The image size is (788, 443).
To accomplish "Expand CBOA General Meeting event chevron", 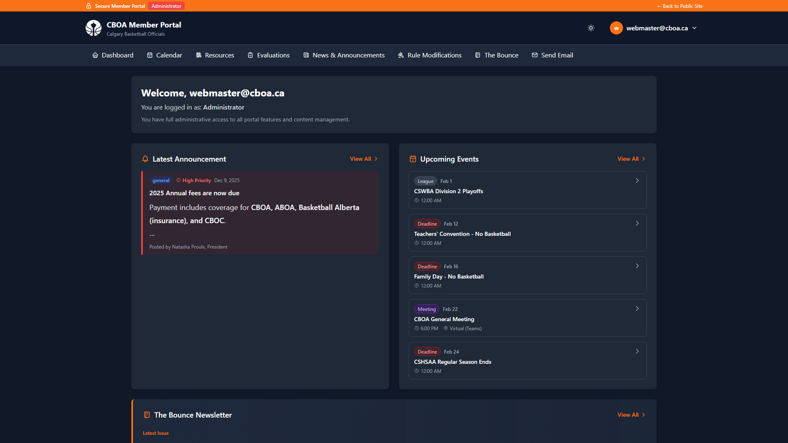I will (637, 308).
